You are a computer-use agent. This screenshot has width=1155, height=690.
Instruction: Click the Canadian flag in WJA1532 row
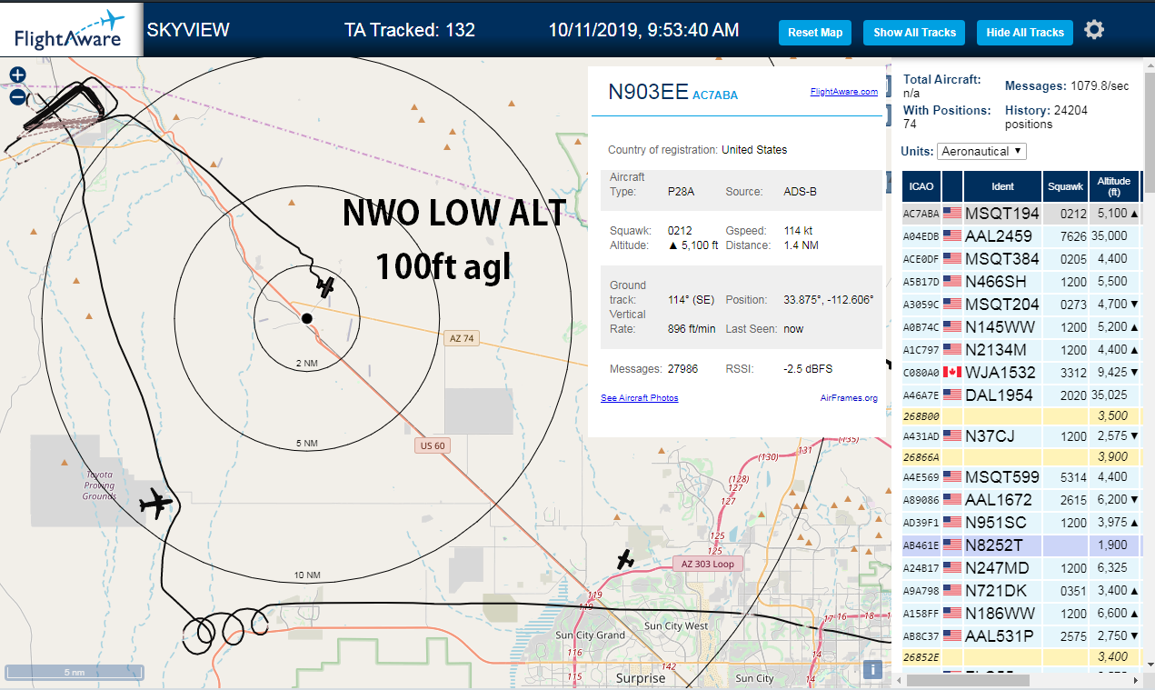coord(952,373)
